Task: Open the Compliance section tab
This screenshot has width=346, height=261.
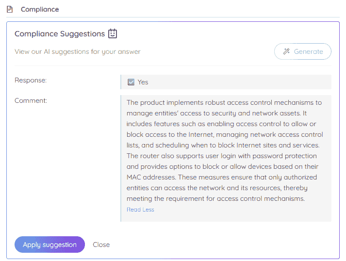Action: point(40,9)
